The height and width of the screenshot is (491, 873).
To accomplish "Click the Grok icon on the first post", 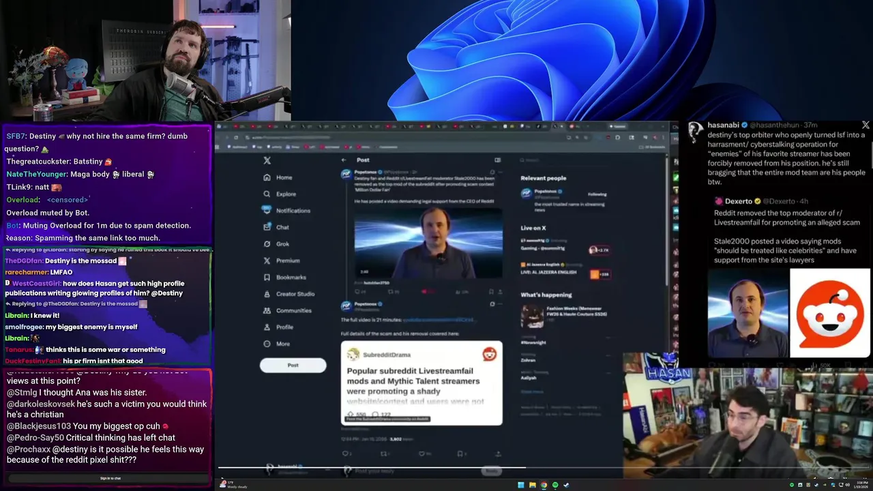I will [x=491, y=172].
